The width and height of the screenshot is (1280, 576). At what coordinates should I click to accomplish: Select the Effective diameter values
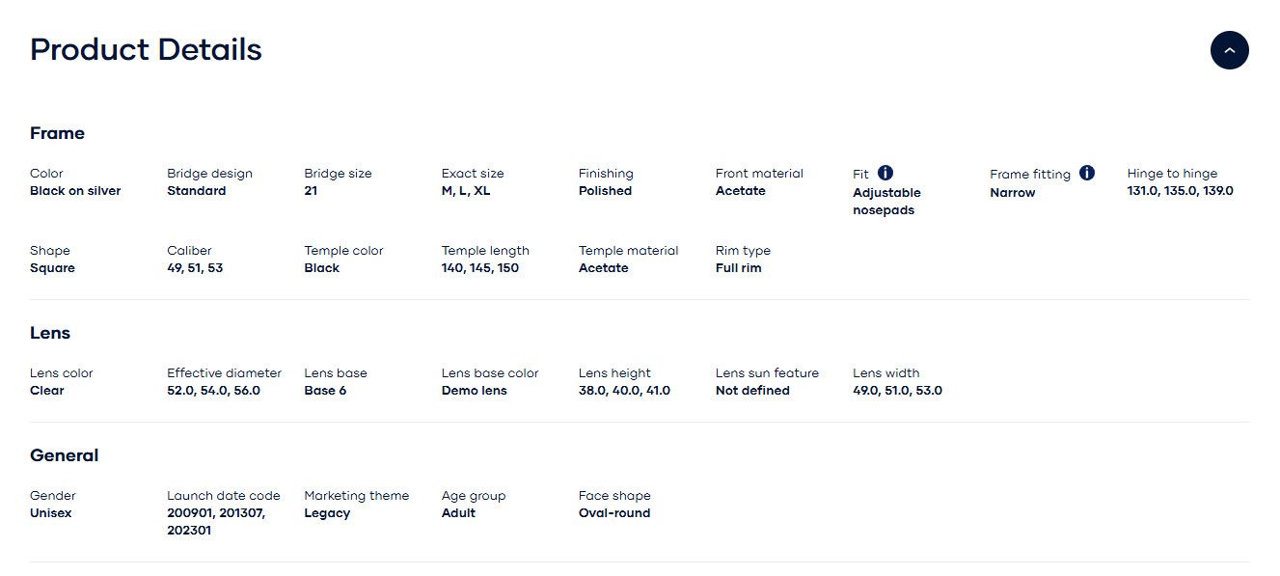tap(213, 391)
